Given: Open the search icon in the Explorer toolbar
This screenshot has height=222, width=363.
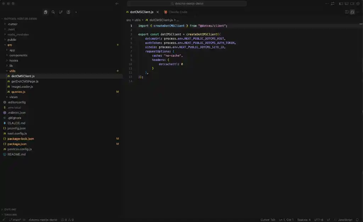Looking at the screenshot, I should click(53, 12).
